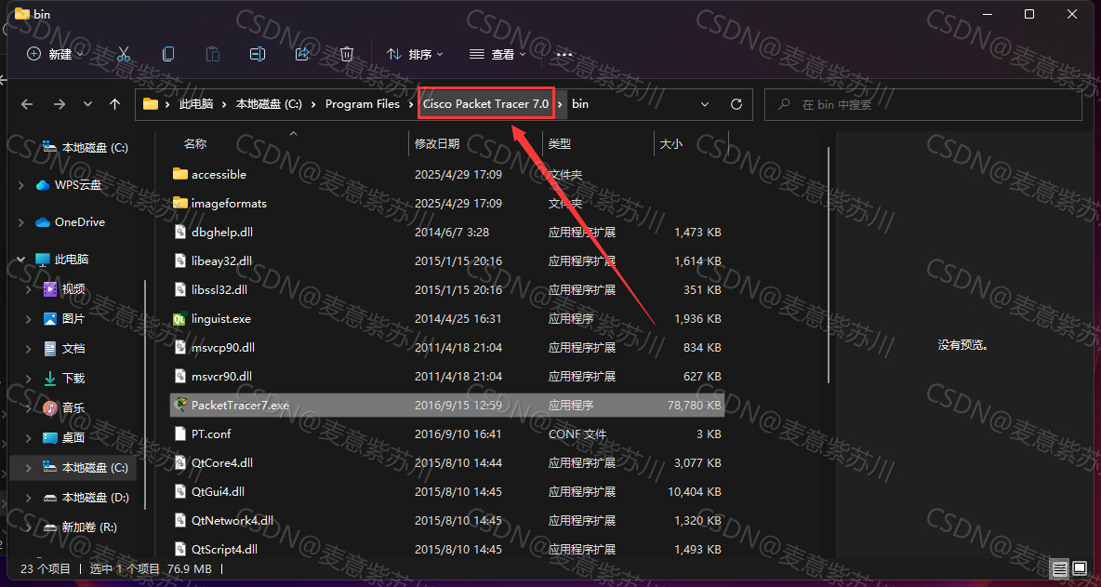Image resolution: width=1101 pixels, height=587 pixels.
Task: Select msvcp90.dll file row
Action: 447,347
